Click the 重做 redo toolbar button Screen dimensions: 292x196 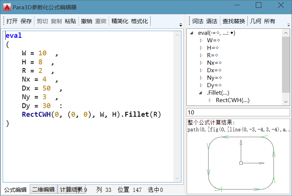(101, 21)
